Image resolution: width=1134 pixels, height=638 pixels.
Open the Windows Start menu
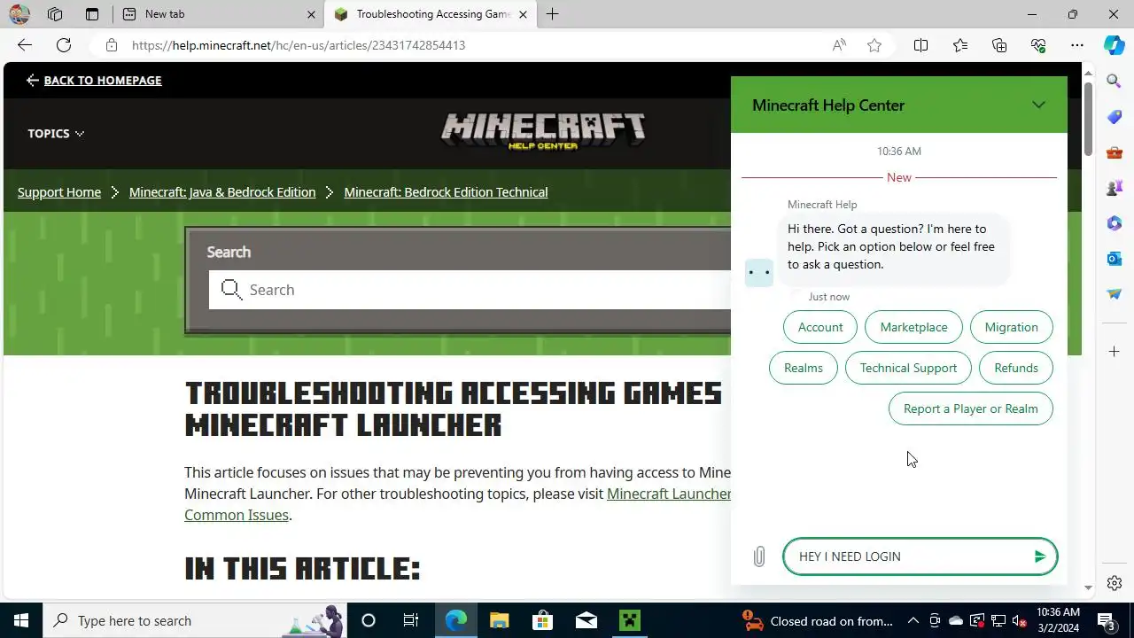pos(21,620)
